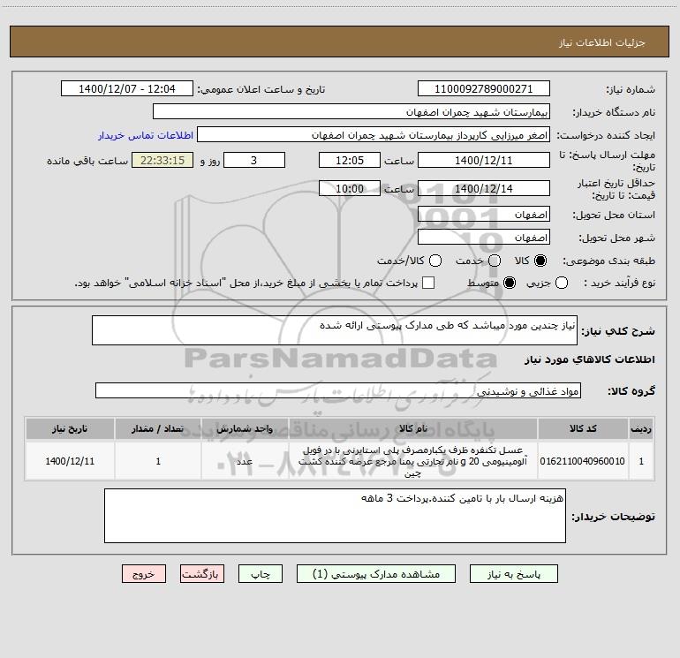Click the تعداد / مقدار column header
Screen dimensions: 680x658
pyautogui.click(x=158, y=428)
